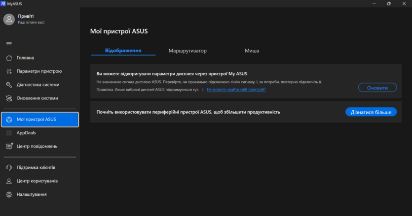Image resolution: width=412 pixels, height=216 pixels.
Task: Click the Налаштування gear icon
Action: pos(9,194)
